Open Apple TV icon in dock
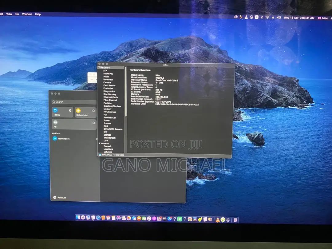This screenshot has height=249, width=332. tap(164, 219)
